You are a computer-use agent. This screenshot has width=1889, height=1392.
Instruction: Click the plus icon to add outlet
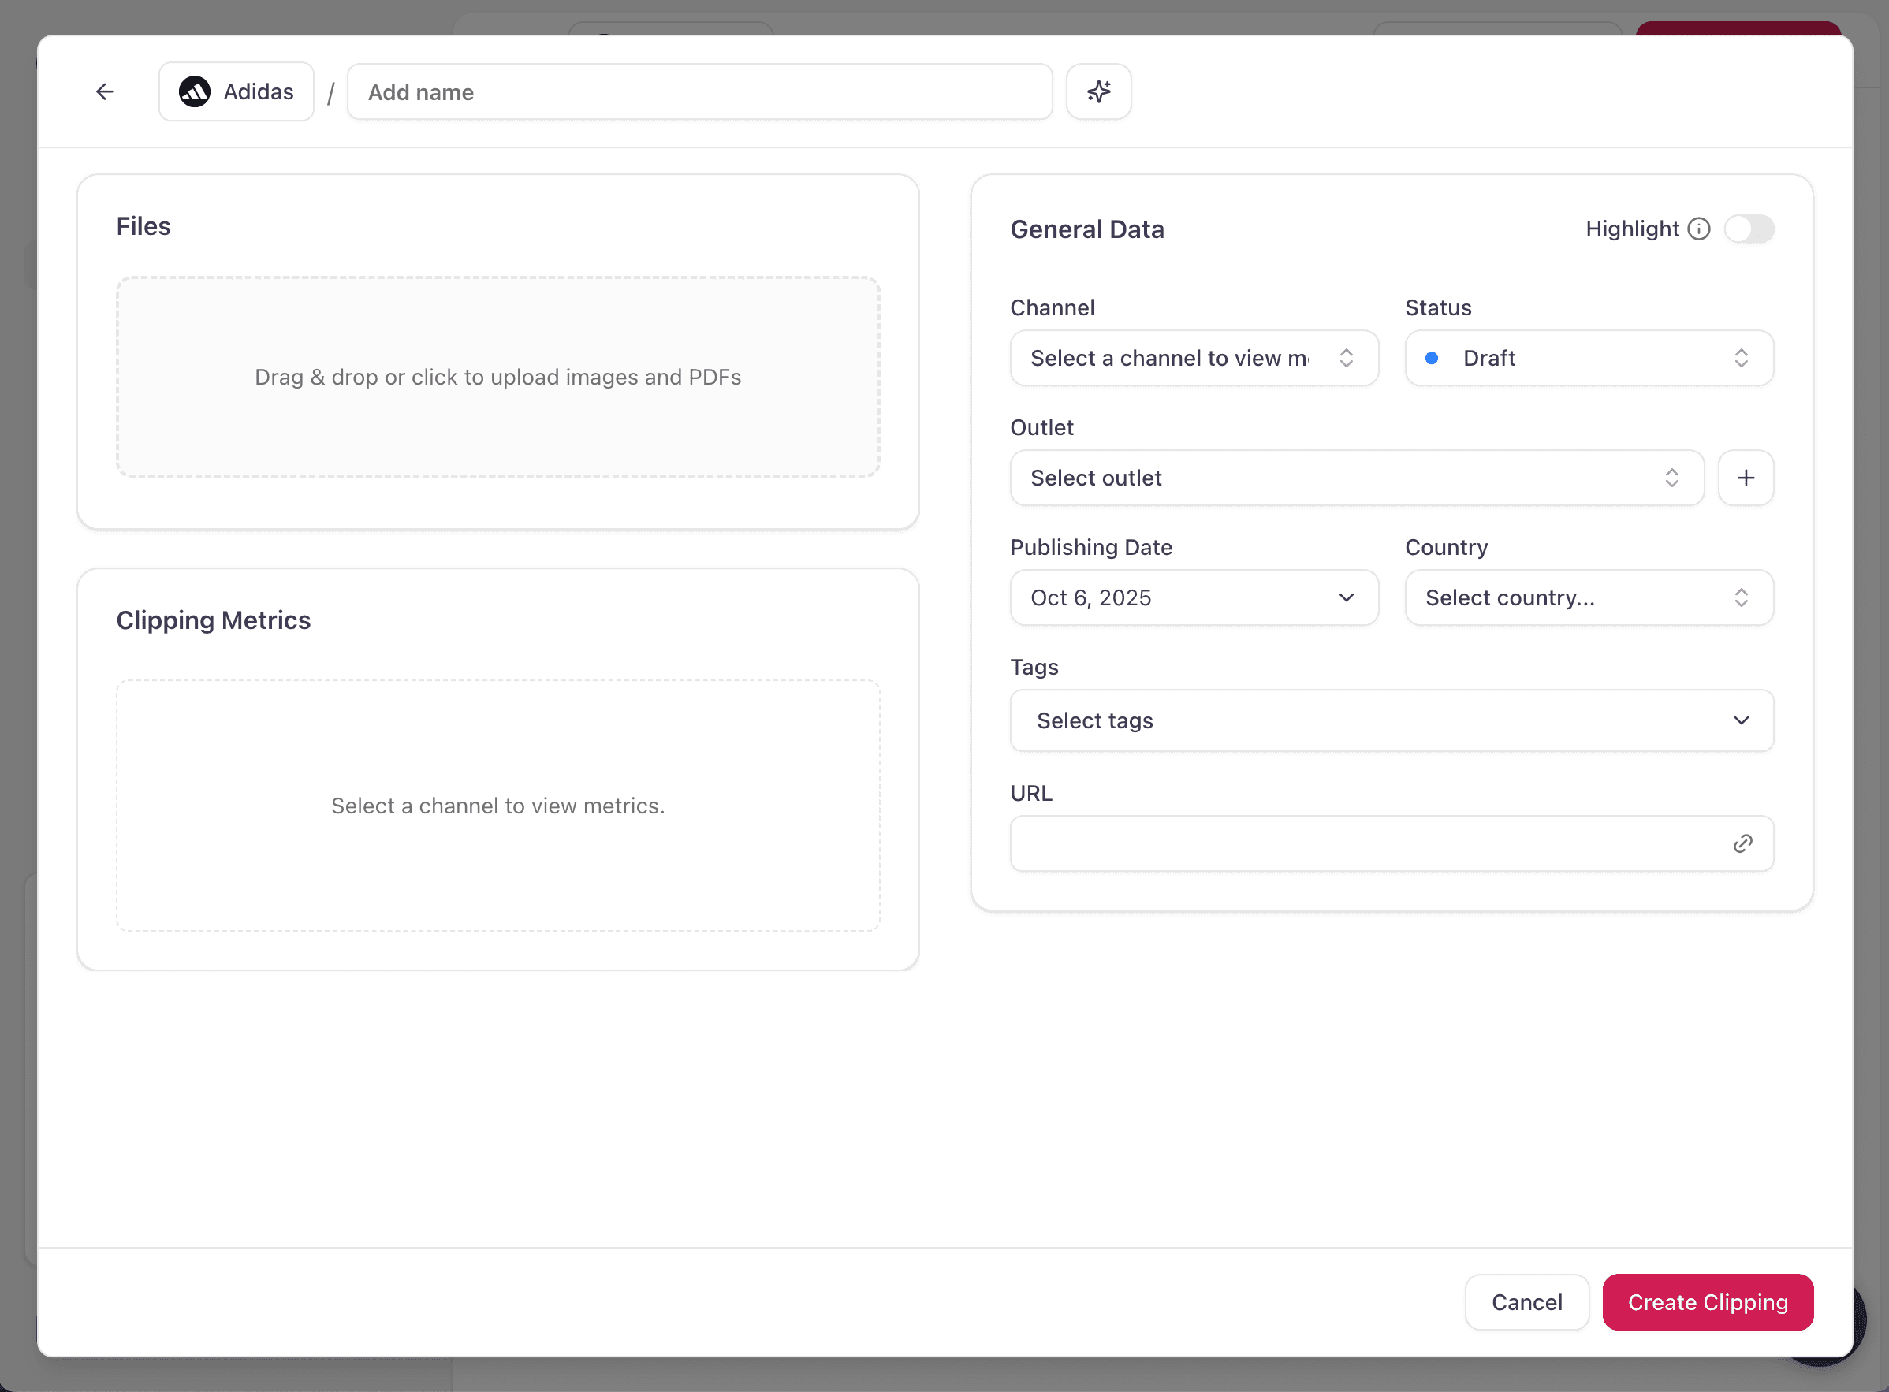coord(1745,478)
